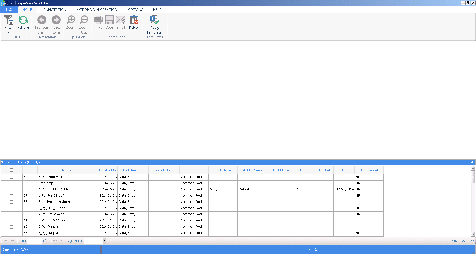Click the Page number input field
The width and height of the screenshot is (476, 255).
[x=34, y=241]
